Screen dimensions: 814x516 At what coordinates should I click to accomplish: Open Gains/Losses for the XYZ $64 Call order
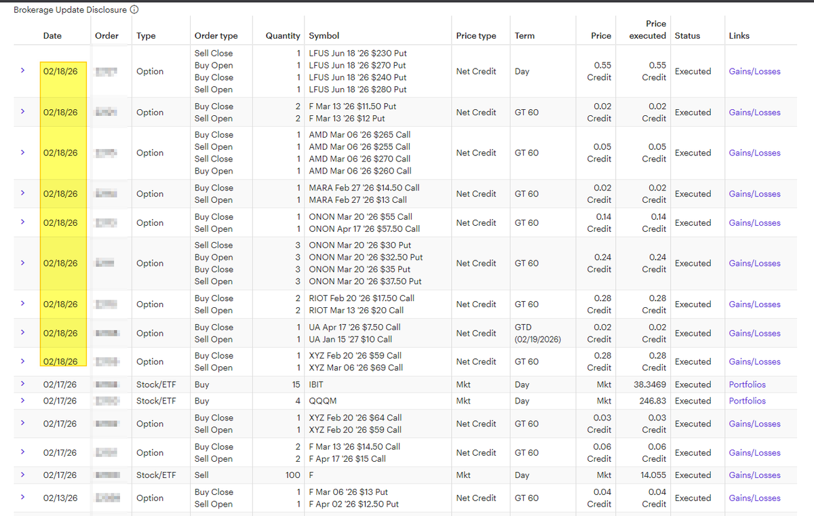click(754, 424)
